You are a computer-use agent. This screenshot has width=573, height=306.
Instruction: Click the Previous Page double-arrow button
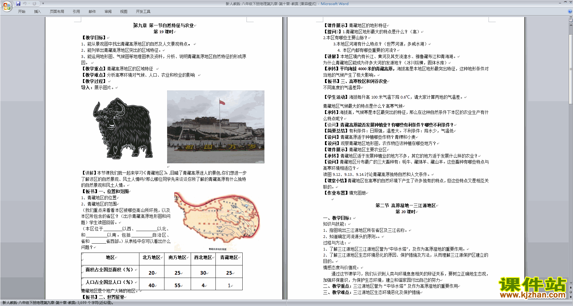click(571, 287)
